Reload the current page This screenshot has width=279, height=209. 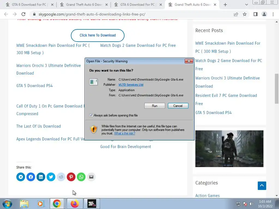[23, 14]
